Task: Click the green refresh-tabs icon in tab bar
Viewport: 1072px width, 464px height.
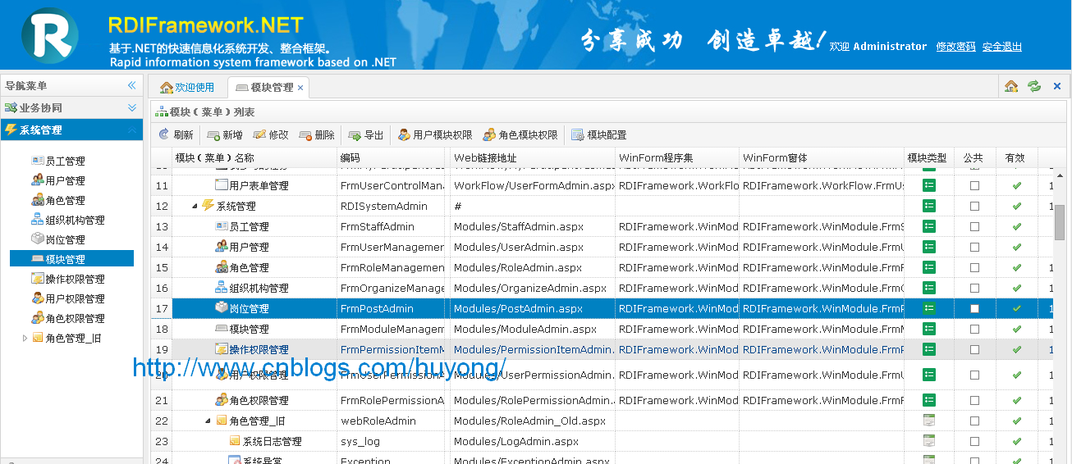Action: pos(1034,86)
